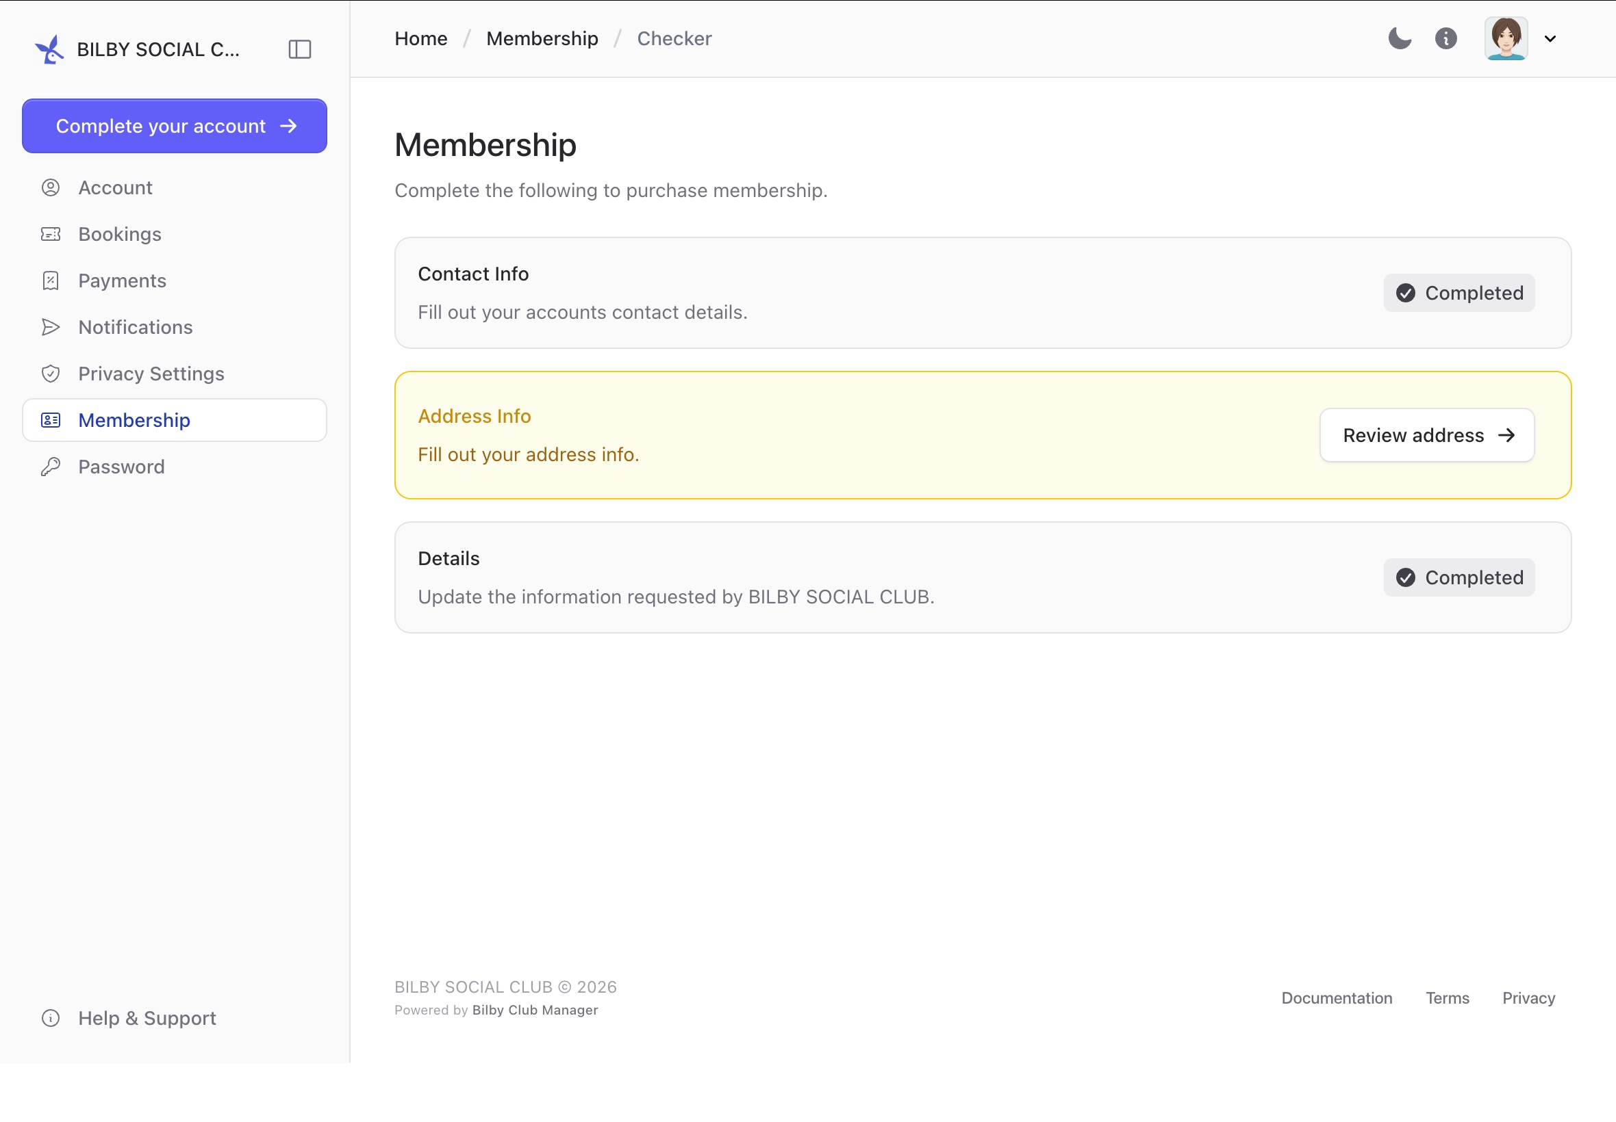Click Checker in the breadcrumb
This screenshot has height=1122, width=1616.
point(674,38)
